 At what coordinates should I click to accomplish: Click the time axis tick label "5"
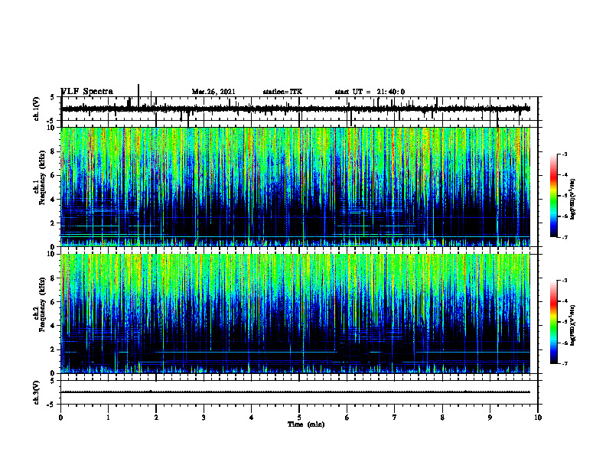point(299,418)
